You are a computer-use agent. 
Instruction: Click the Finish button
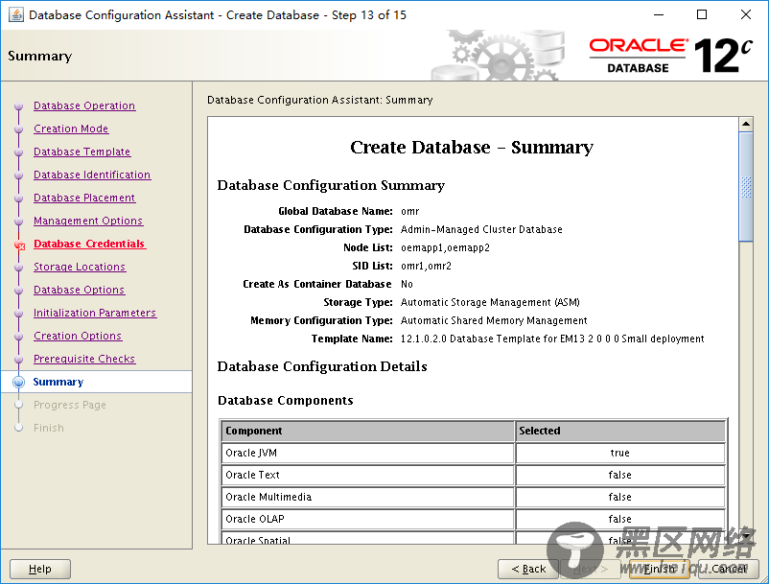(x=660, y=569)
